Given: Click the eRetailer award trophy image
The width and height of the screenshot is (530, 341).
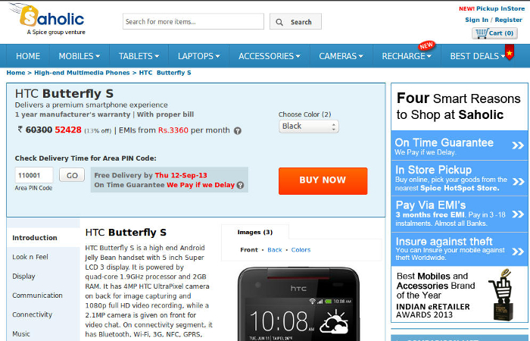Looking at the screenshot, I should tap(503, 295).
